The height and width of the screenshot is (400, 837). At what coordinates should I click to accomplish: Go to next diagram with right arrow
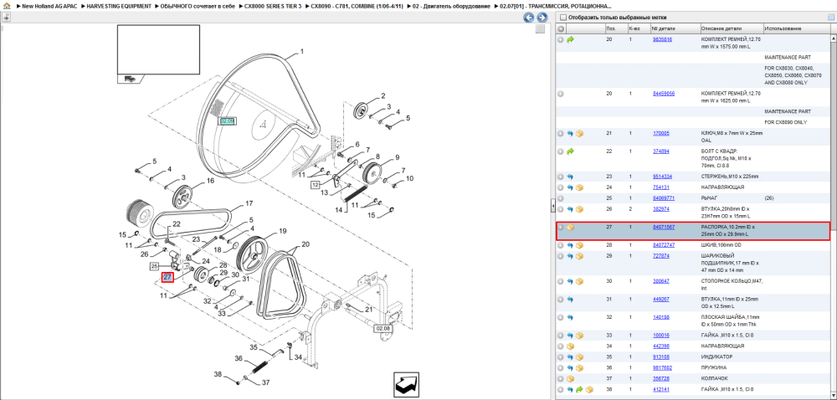(x=542, y=18)
